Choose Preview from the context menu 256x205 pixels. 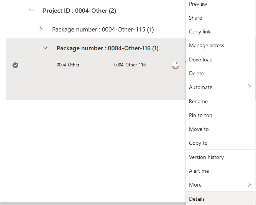tap(220, 4)
